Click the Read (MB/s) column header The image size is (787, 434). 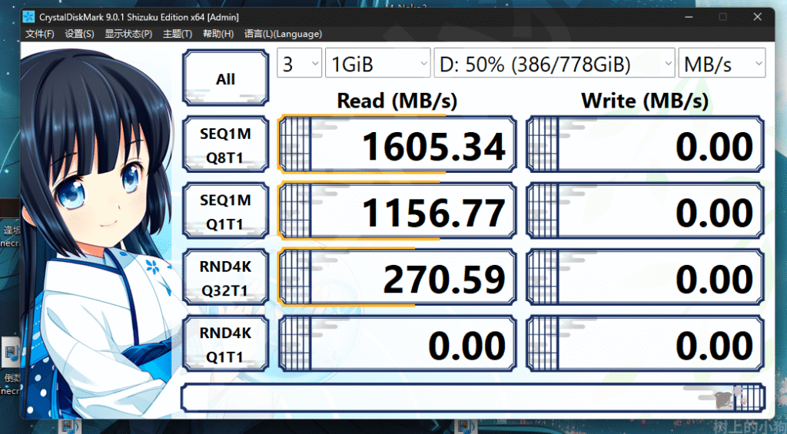pos(397,101)
